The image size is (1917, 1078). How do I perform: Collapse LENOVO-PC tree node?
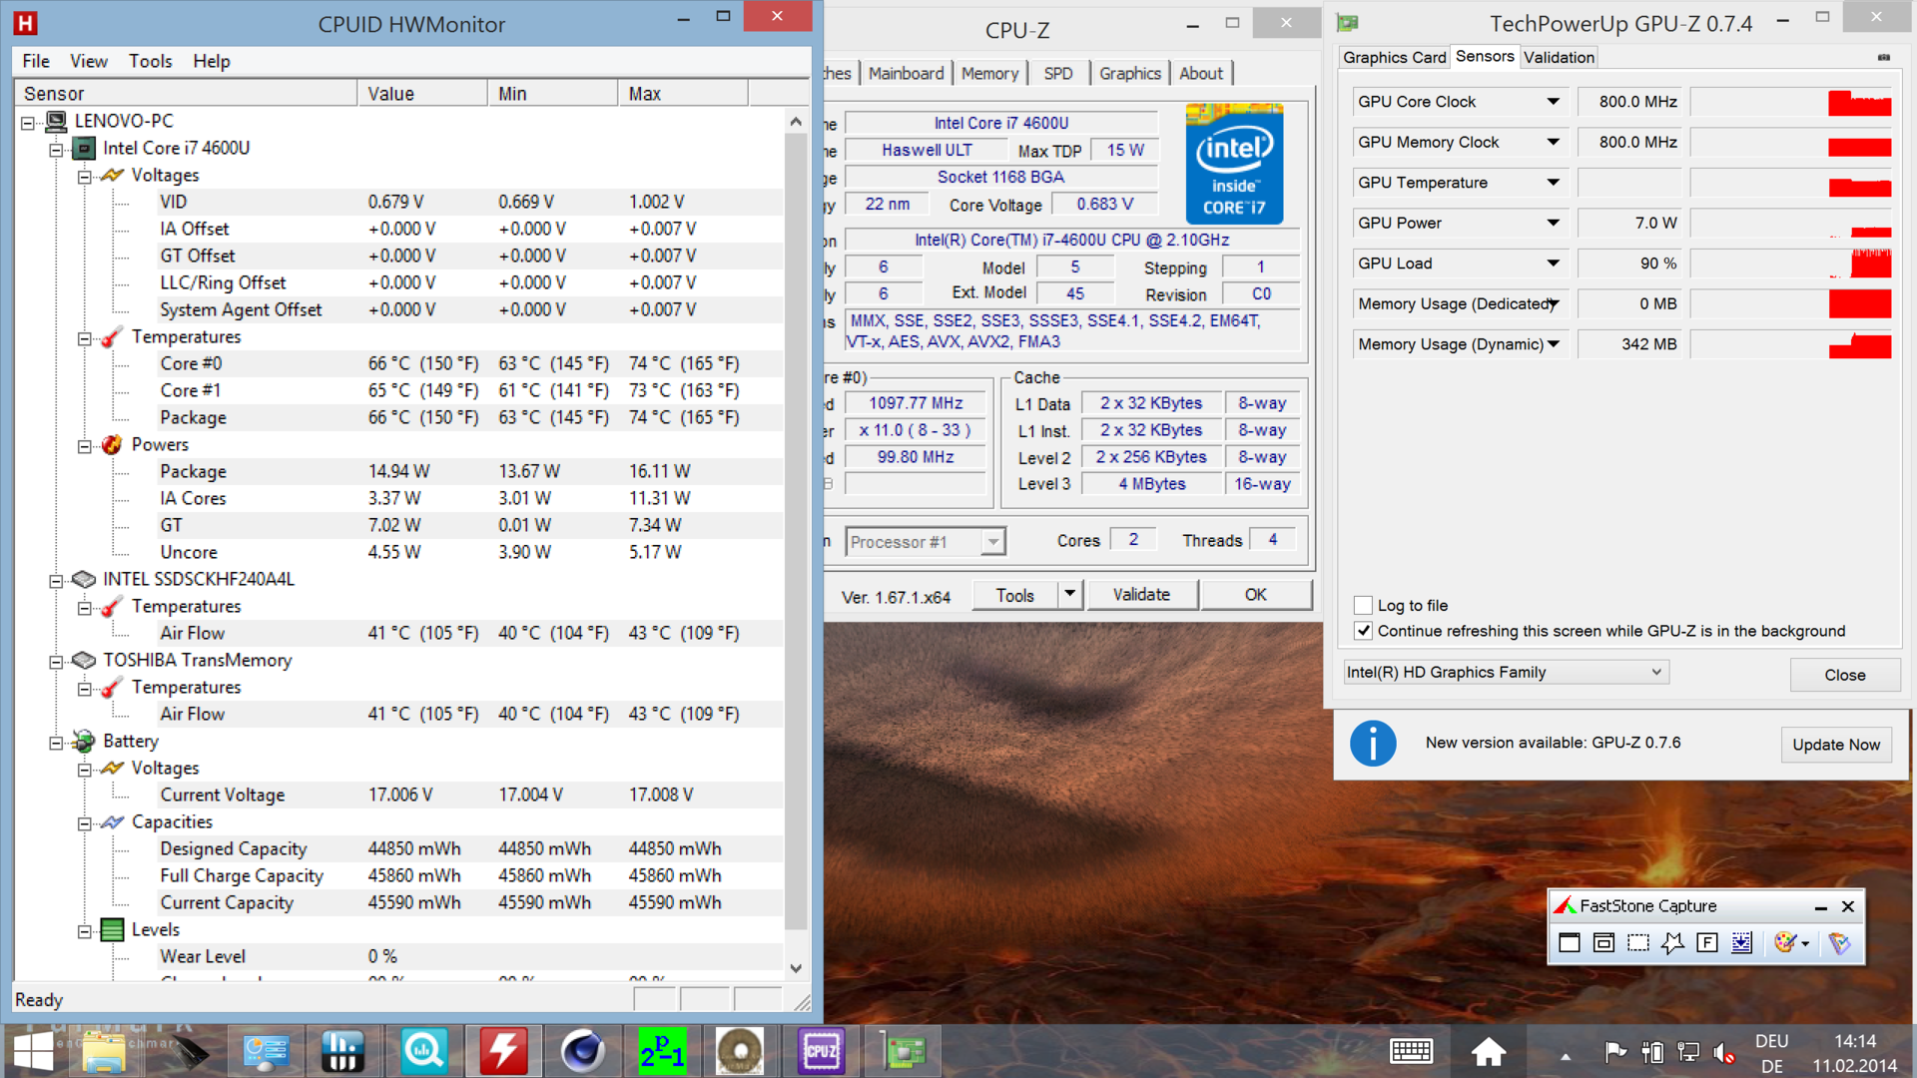pyautogui.click(x=28, y=123)
